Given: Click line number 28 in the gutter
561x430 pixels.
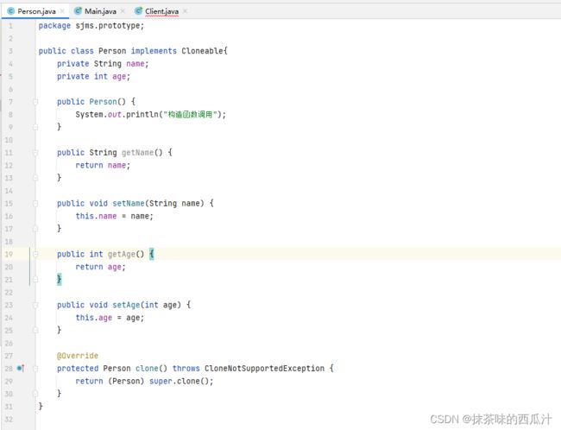Looking at the screenshot, I should (x=9, y=369).
